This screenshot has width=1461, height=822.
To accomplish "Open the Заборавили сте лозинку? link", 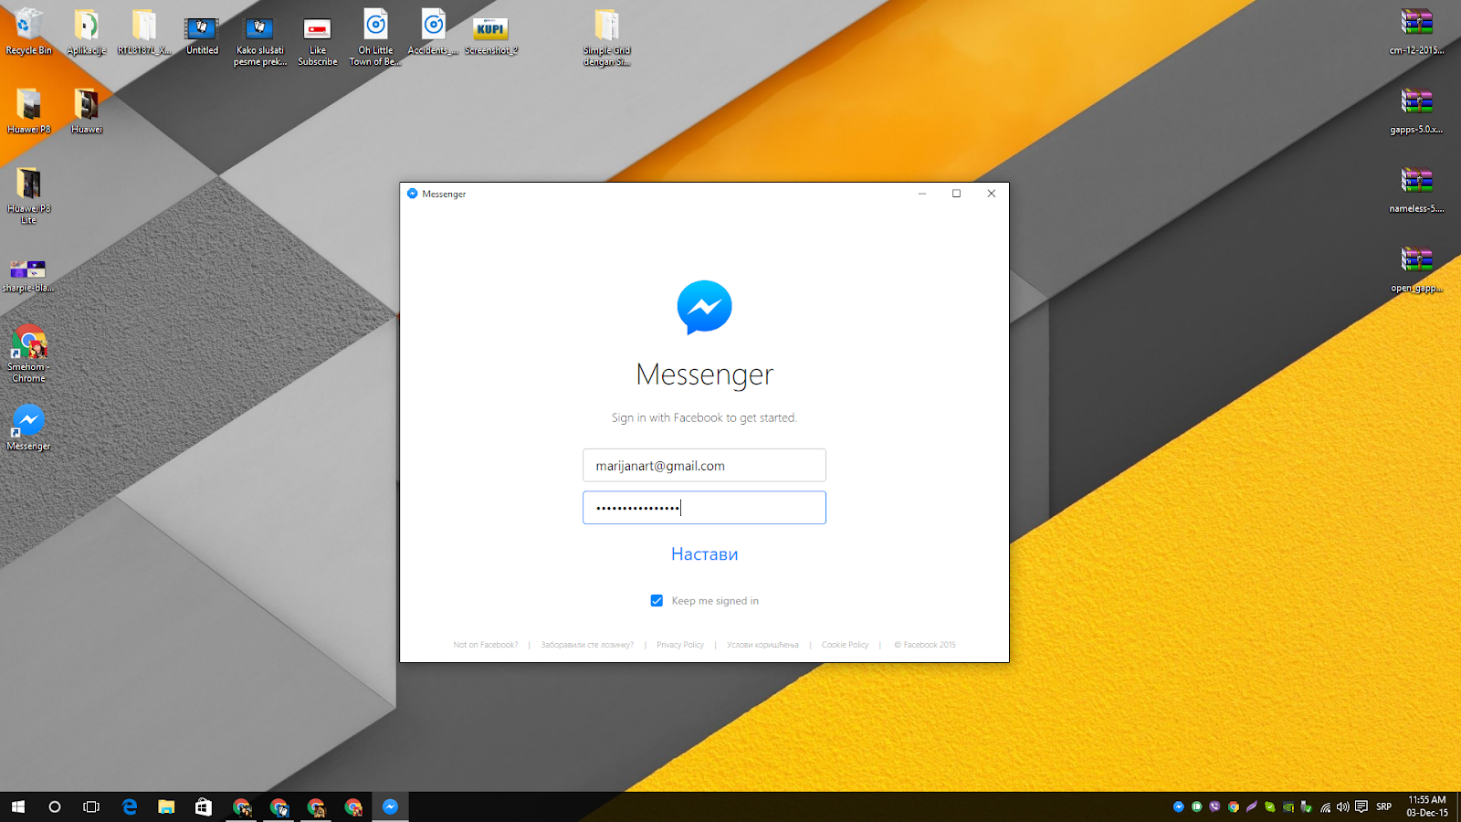I will click(587, 645).
